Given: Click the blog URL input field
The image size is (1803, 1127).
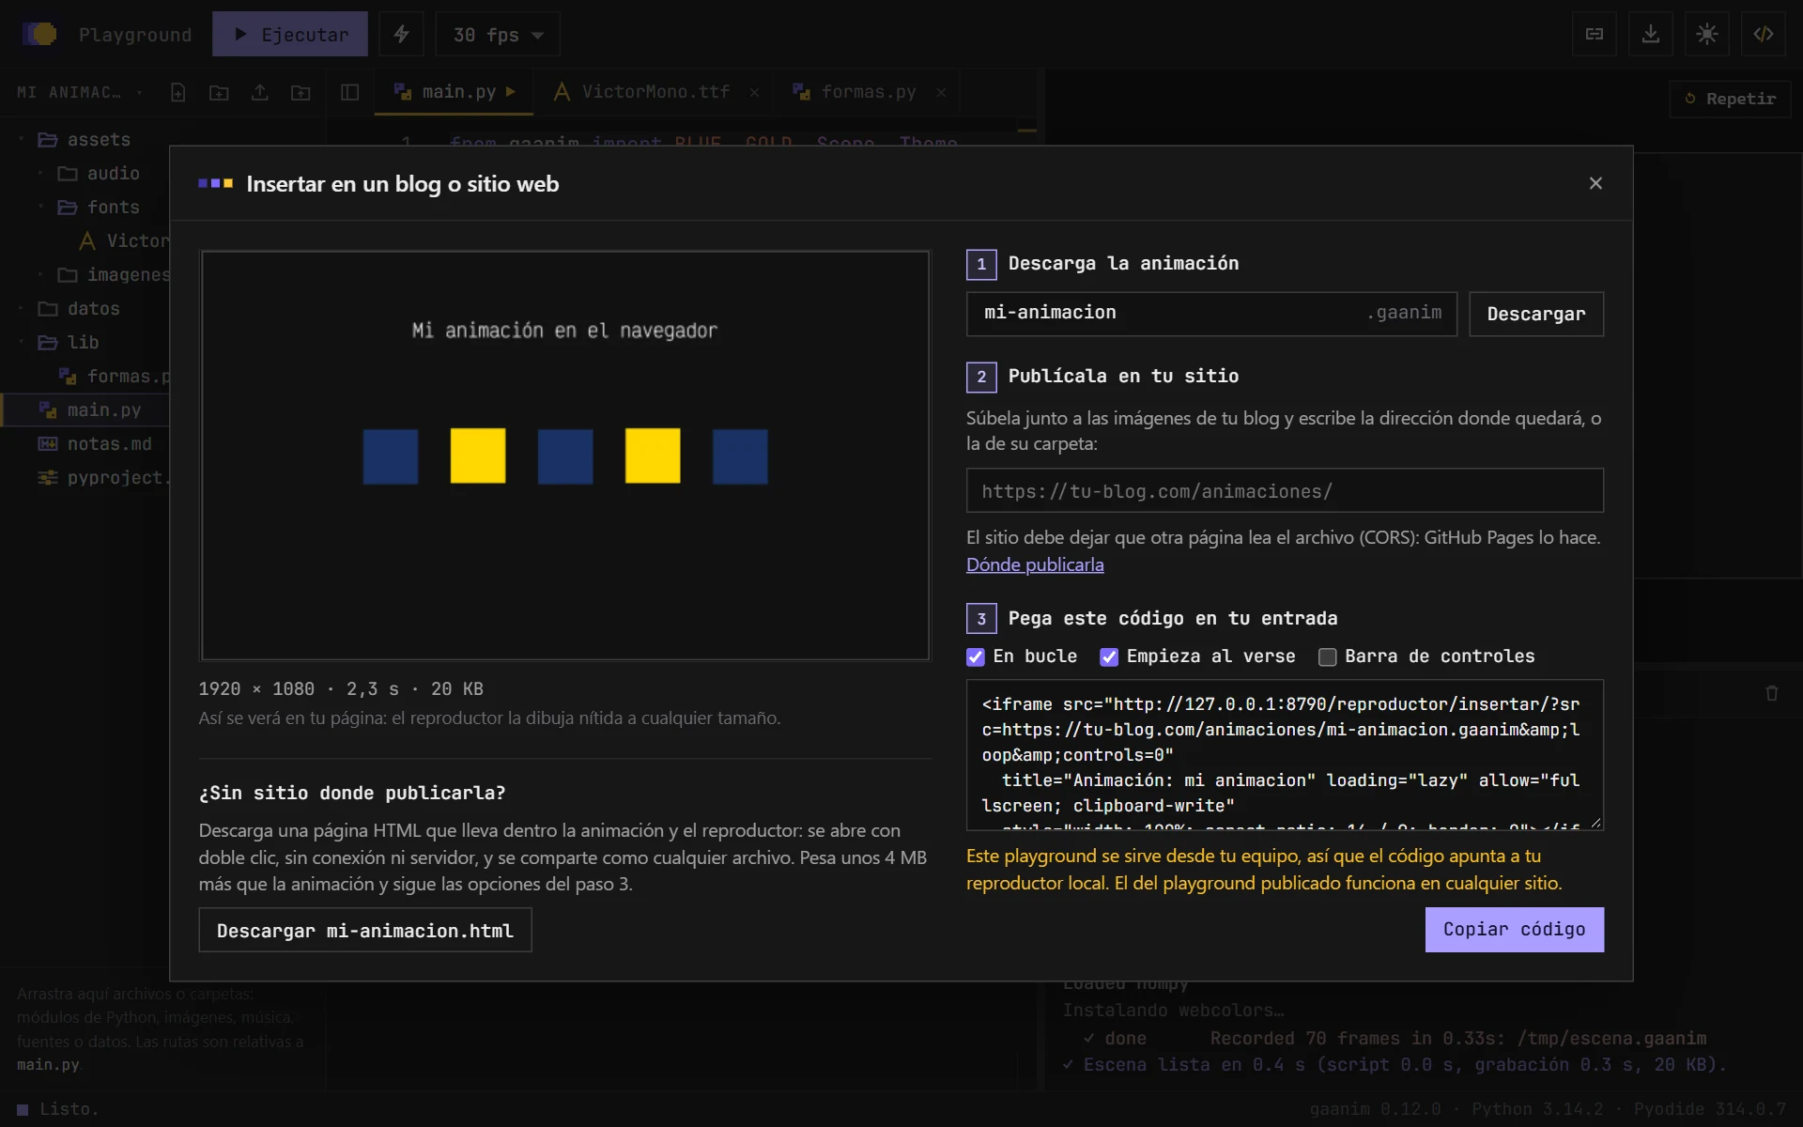Looking at the screenshot, I should coord(1285,490).
